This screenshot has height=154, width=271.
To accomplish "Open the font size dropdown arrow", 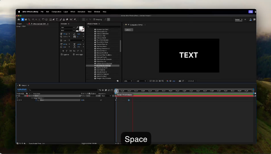I will click(69, 34).
